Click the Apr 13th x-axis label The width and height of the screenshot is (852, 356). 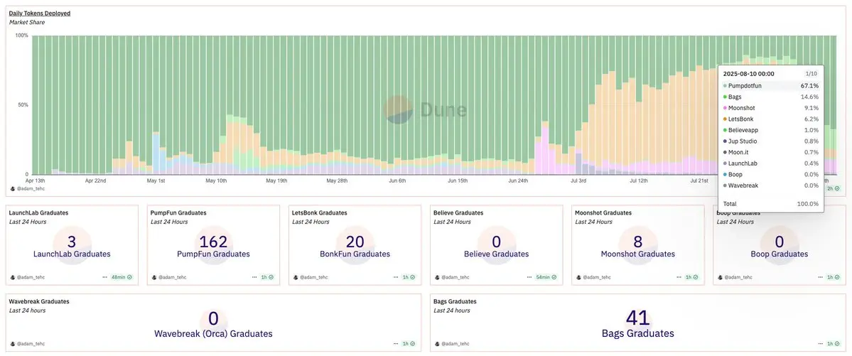36,180
